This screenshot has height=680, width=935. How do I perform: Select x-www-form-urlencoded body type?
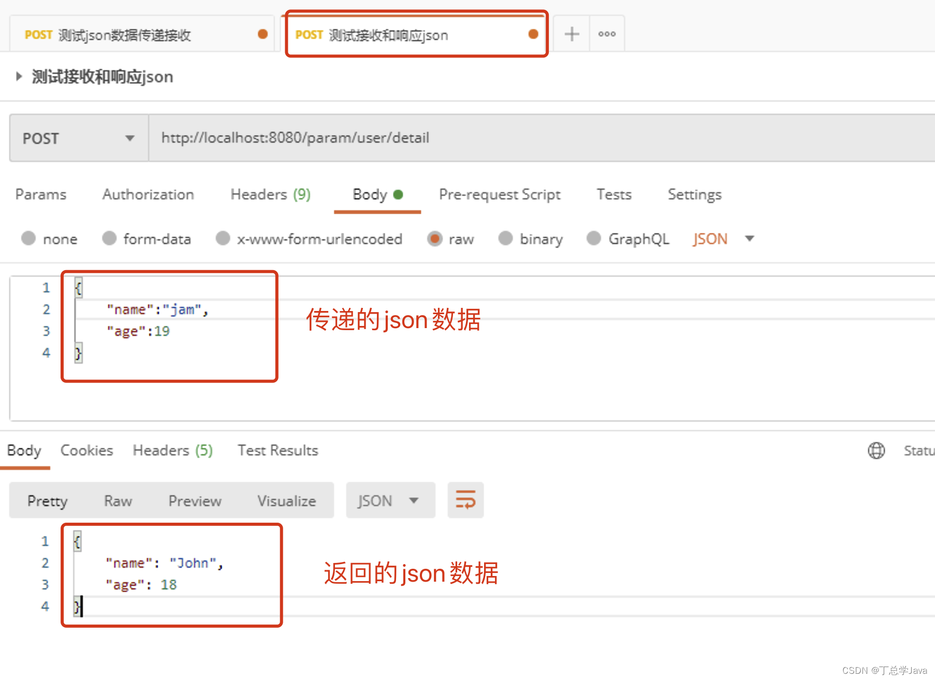point(309,239)
